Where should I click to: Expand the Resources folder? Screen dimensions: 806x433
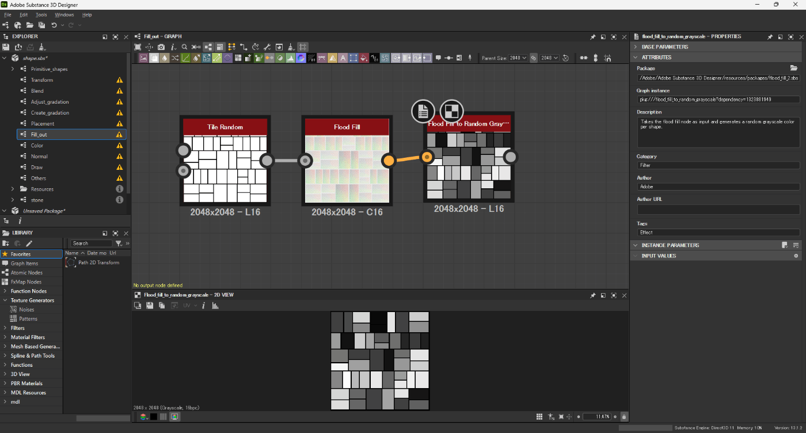pos(13,189)
